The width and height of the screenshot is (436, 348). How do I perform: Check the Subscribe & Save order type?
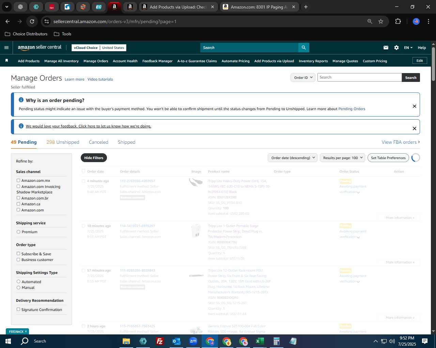(18, 254)
